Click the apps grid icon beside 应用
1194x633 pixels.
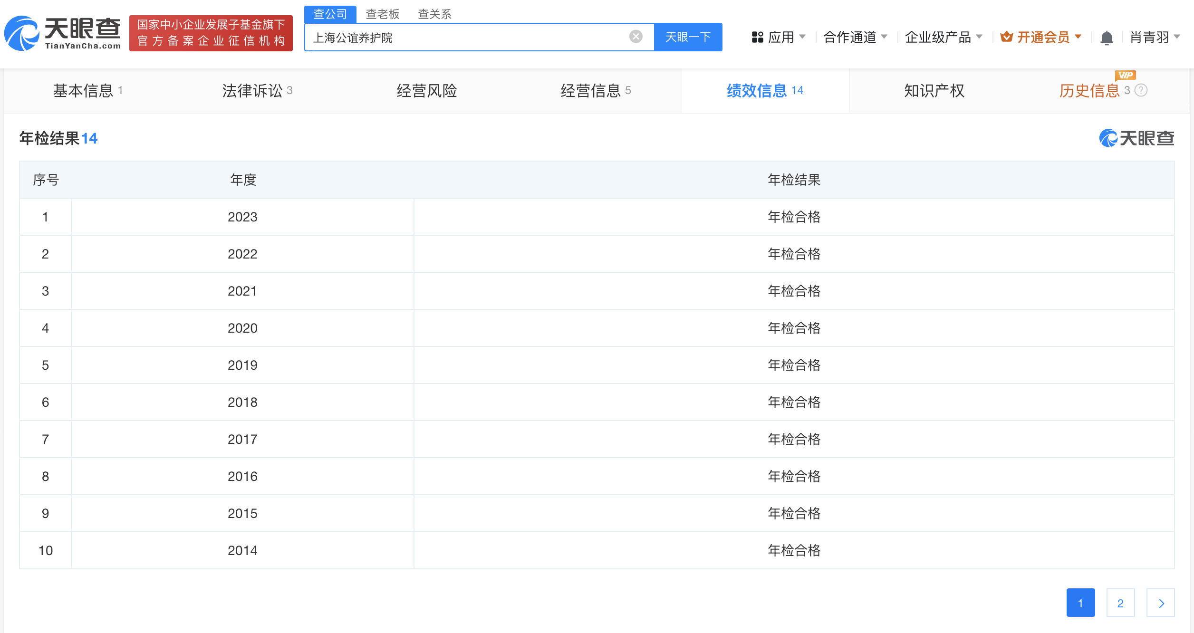tap(757, 37)
